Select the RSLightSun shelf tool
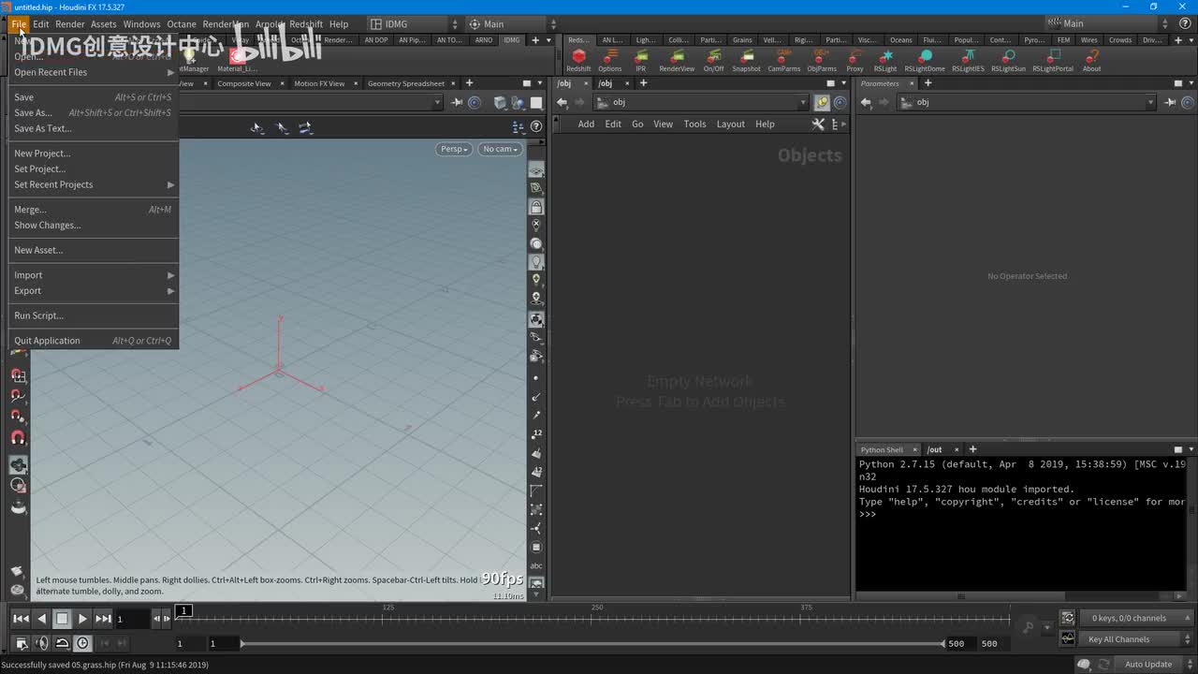Screen dimensions: 1198x674 point(1008,59)
